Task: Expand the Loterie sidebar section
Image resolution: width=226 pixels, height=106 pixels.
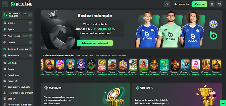Action: [x=30, y=42]
